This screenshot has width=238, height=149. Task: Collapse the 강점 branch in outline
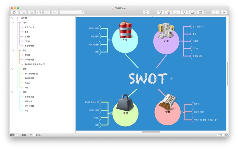[13, 69]
